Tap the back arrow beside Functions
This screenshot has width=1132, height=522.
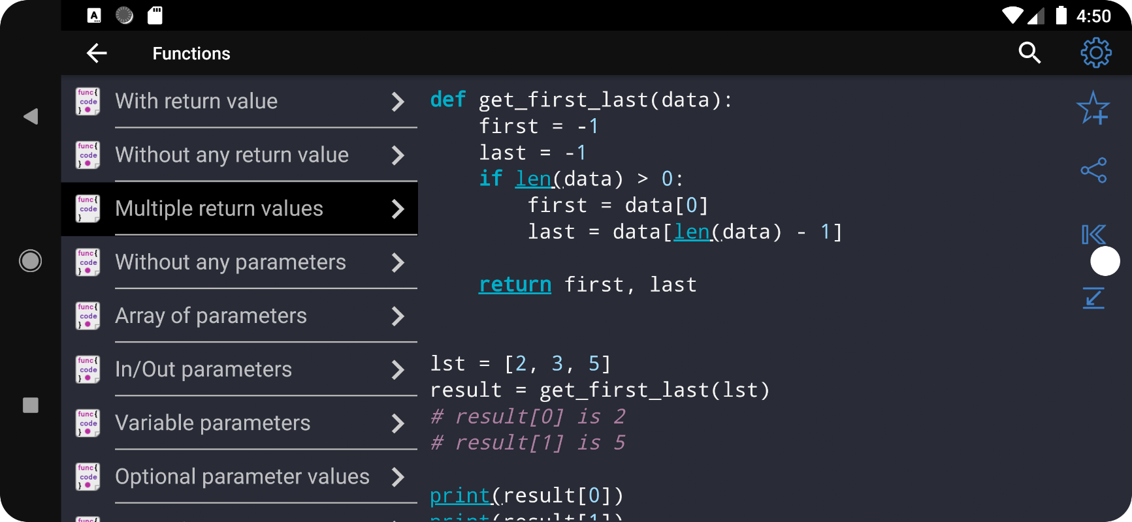point(97,53)
